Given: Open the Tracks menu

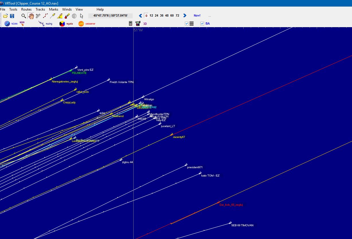Looking at the screenshot, I should click(40, 9).
